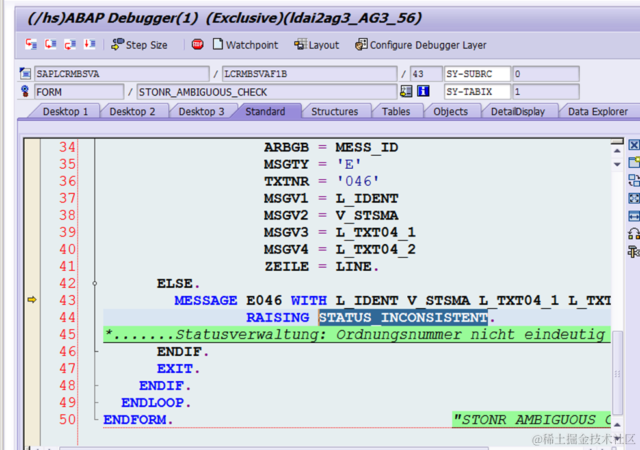Click the SY-SUBRC value field showing 0
The height and width of the screenshot is (450, 640).
tap(546, 74)
